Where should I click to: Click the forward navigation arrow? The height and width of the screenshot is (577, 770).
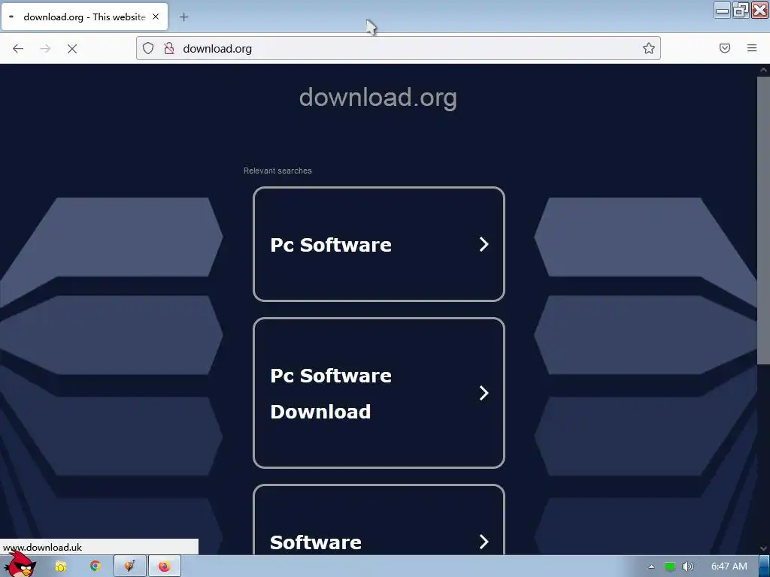[45, 49]
